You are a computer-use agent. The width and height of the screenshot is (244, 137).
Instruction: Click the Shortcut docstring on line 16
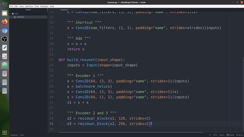pos(84,22)
